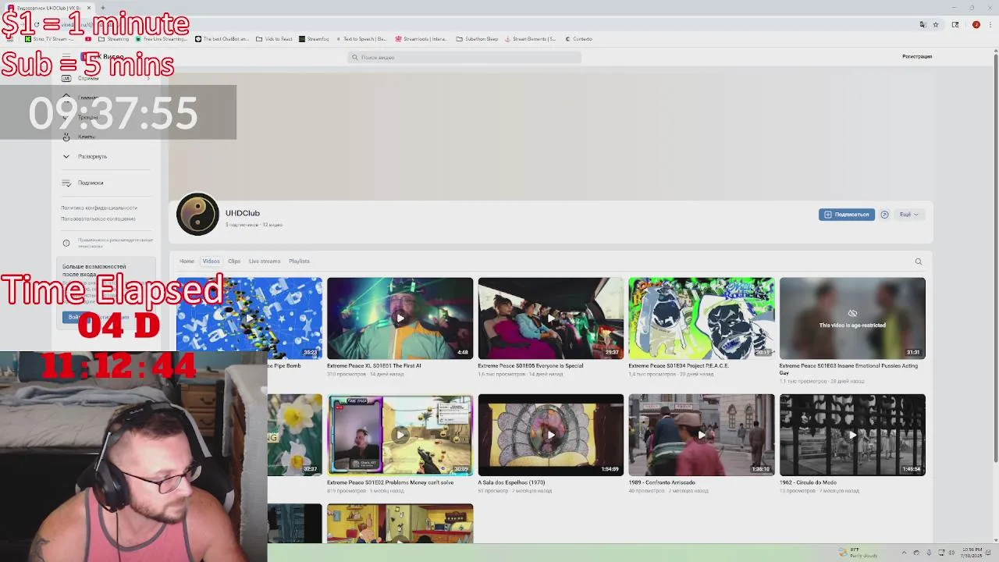
Task: Open the Пользовательское соглашение link
Action: point(98,219)
